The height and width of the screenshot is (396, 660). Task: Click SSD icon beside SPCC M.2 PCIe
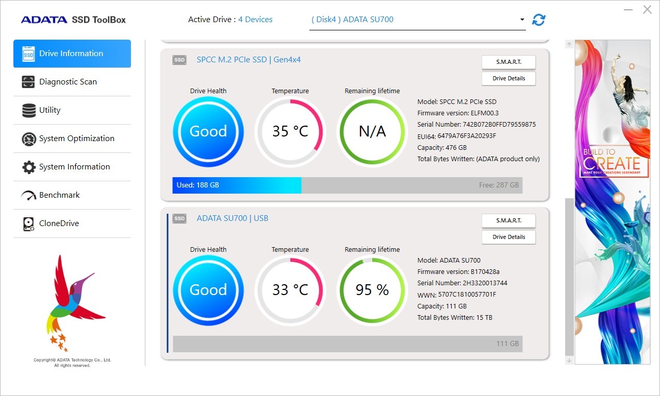179,60
